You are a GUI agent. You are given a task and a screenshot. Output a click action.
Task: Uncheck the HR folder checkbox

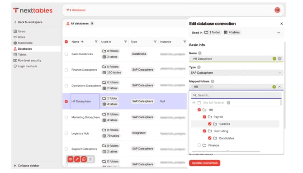[x=199, y=110]
